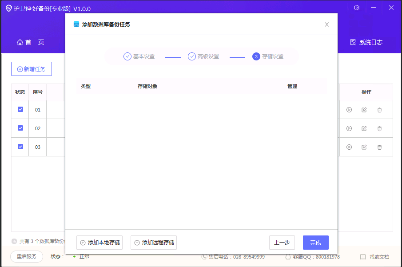Viewport: 402px width, 267px height.
Task: Click the 正常 status indicator
Action: tap(81, 256)
